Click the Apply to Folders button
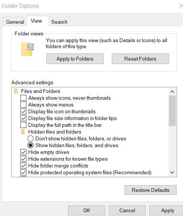The width and height of the screenshot is (183, 216). pyautogui.click(x=75, y=59)
